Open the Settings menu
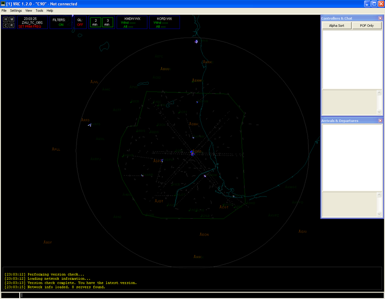Image resolution: width=385 pixels, height=299 pixels. point(16,10)
